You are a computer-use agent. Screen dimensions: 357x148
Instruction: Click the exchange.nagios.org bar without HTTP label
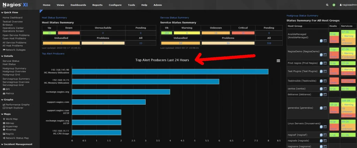coord(121,92)
